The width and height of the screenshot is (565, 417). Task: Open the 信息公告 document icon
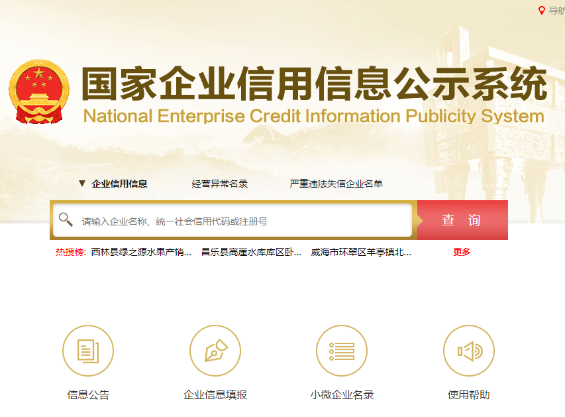point(88,351)
